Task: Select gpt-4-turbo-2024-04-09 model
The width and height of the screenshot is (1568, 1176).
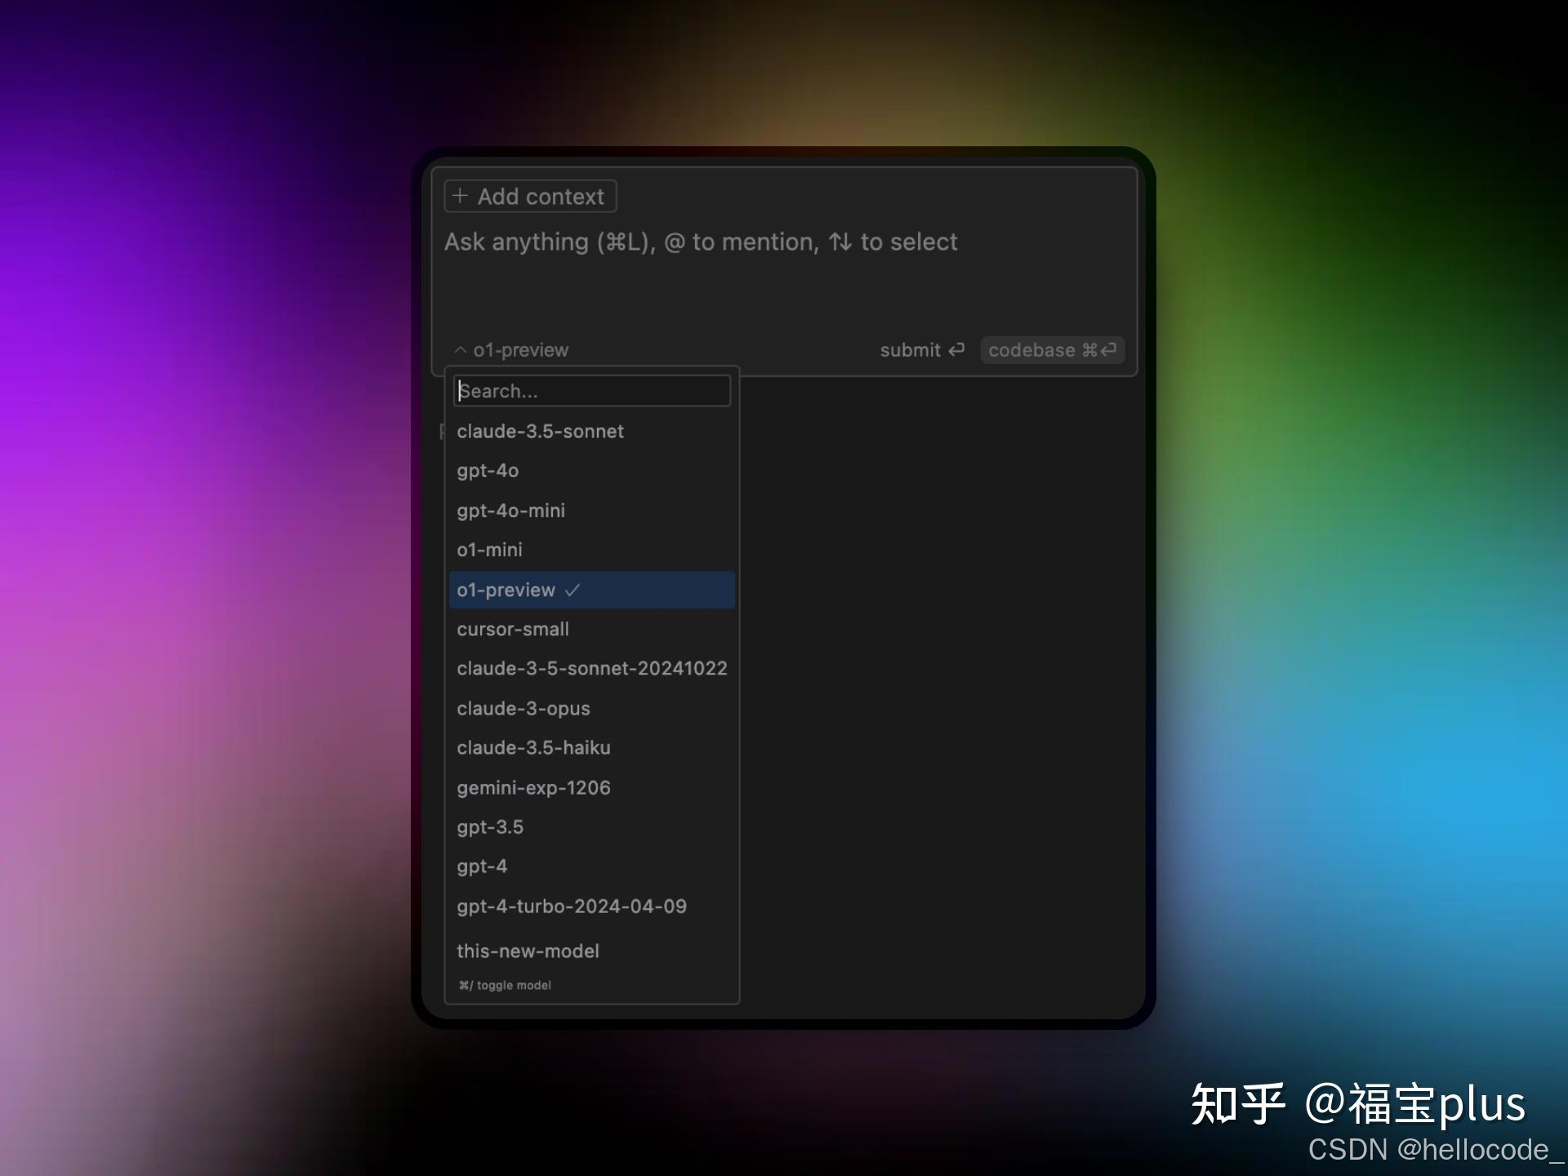Action: tap(572, 906)
